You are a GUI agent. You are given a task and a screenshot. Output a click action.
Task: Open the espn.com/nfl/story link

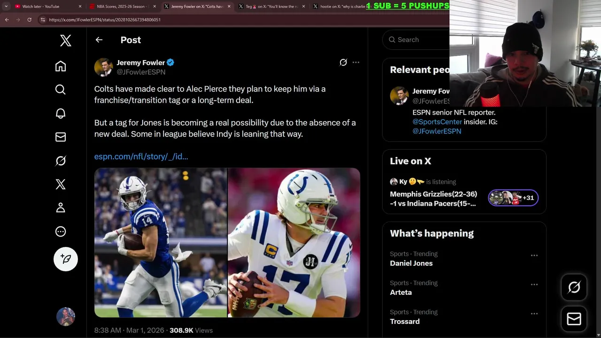pos(141,156)
